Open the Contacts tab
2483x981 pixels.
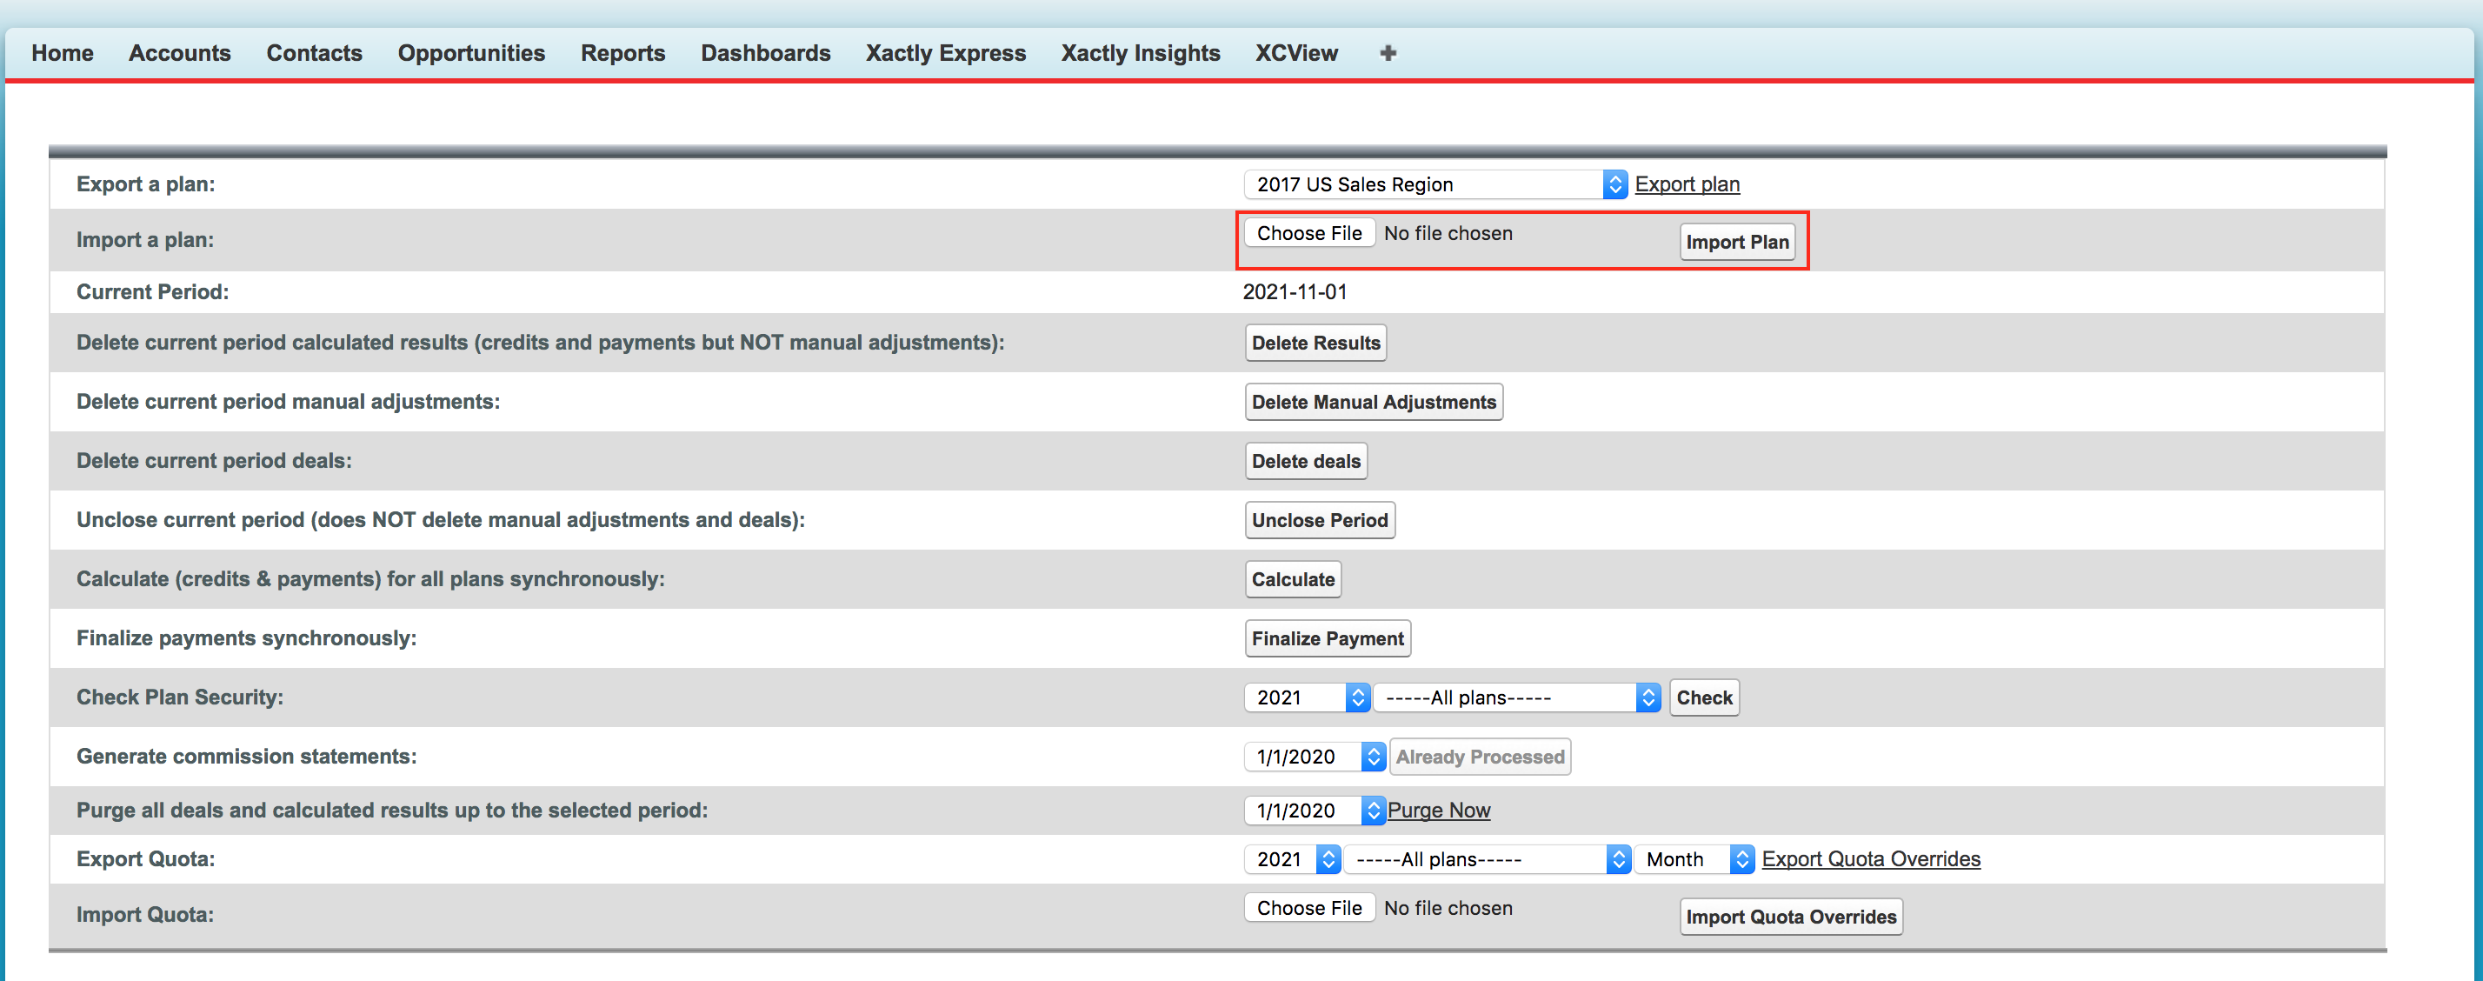coord(314,53)
